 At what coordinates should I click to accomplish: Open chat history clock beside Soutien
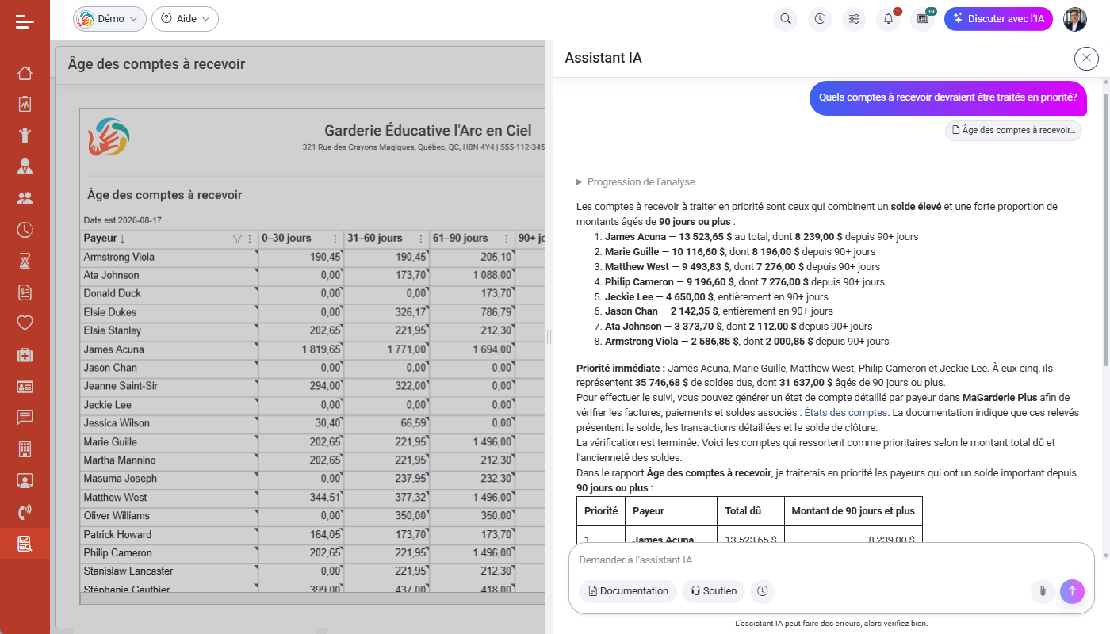(762, 590)
